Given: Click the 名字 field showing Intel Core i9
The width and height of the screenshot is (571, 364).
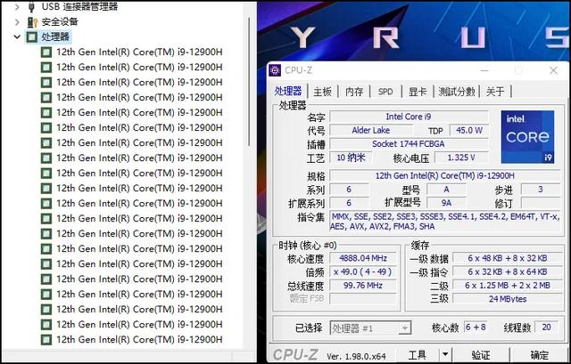Looking at the screenshot, I should click(409, 117).
